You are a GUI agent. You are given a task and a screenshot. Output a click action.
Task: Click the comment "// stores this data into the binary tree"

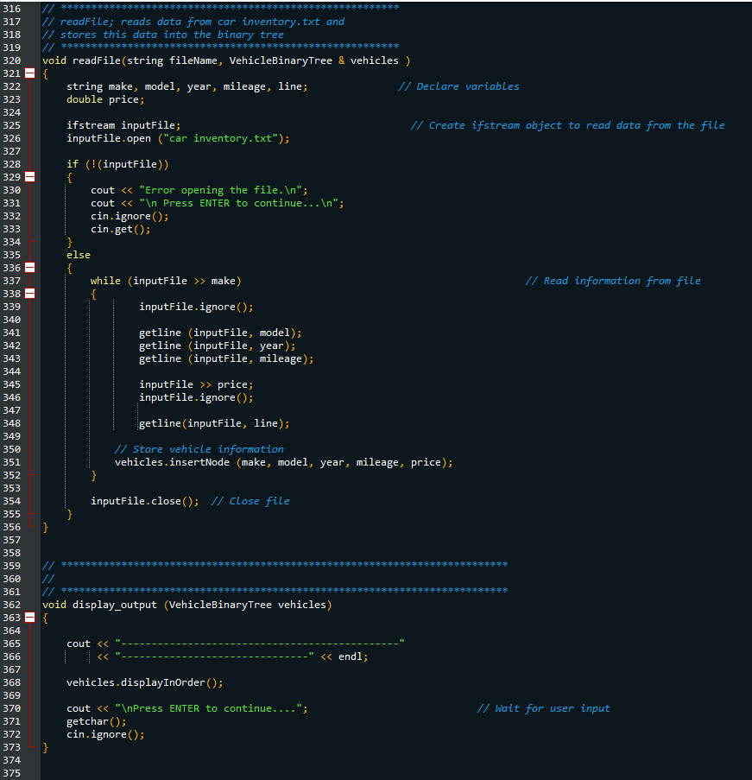point(163,35)
